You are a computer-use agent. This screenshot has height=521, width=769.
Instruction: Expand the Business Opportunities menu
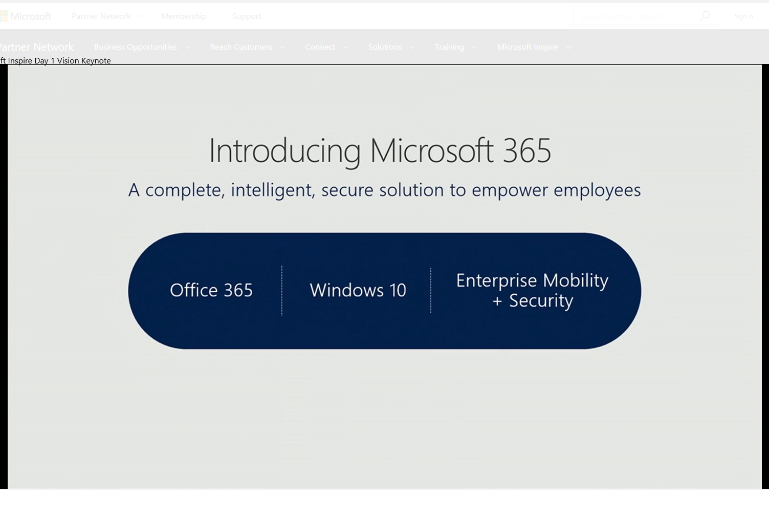142,47
